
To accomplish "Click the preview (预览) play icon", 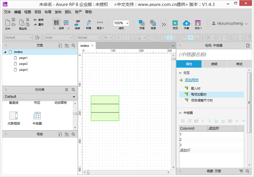I will coord(175,23).
